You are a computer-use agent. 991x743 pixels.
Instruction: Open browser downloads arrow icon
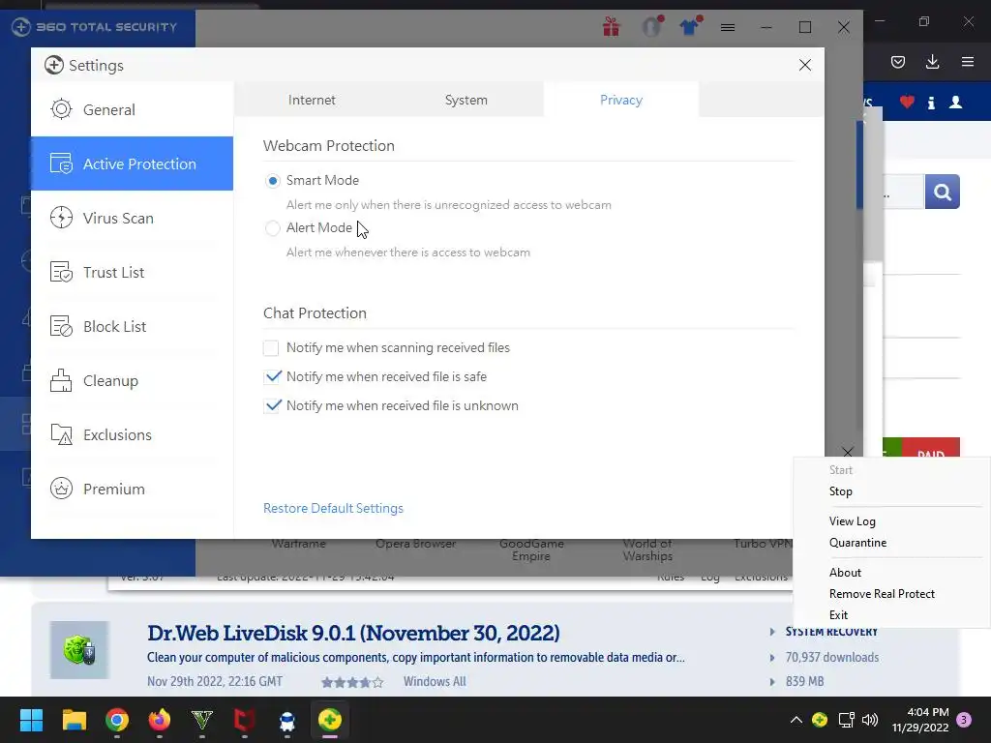point(932,62)
